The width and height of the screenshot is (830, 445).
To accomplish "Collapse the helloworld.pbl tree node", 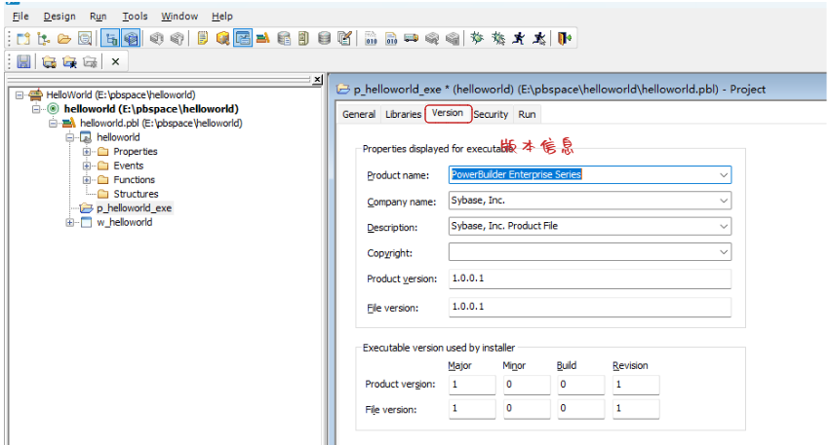I will pos(53,123).
